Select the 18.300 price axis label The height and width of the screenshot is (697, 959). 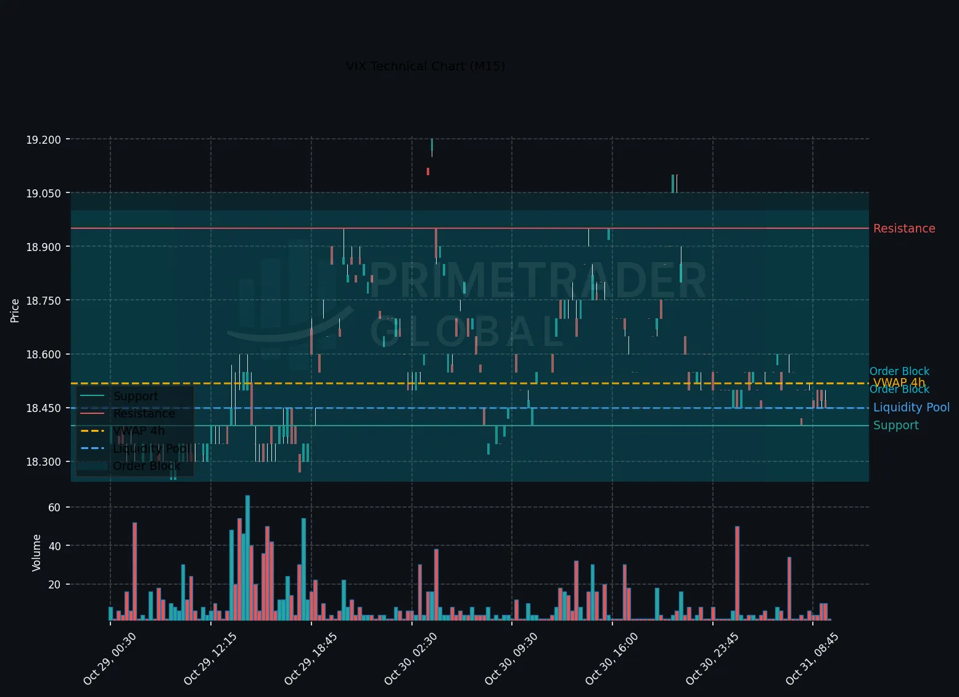[43, 462]
